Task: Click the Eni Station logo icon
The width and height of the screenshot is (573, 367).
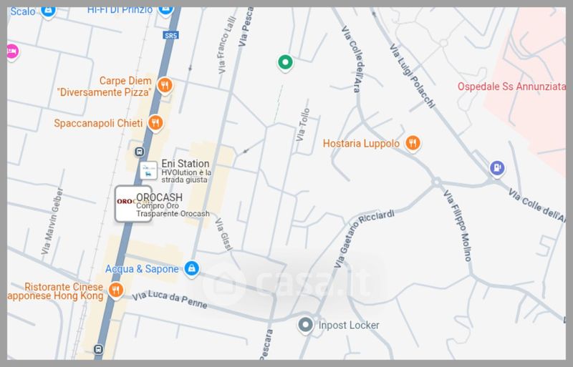Action: click(x=148, y=170)
